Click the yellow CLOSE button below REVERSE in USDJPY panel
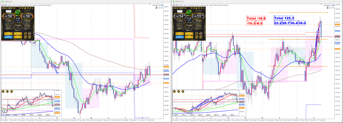Image resolution: width=343 pixels, height=123 pixels. (18, 37)
